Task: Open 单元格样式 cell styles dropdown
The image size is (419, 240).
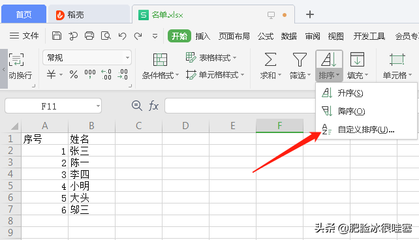Action: pyautogui.click(x=215, y=75)
